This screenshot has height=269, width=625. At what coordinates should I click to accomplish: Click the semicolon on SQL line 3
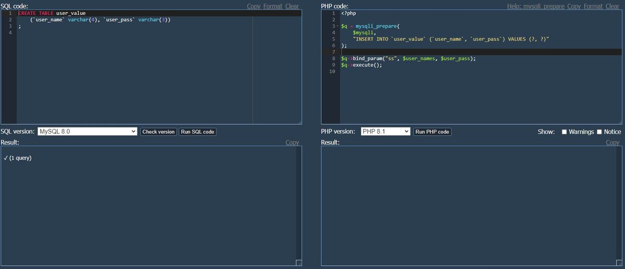(19, 25)
